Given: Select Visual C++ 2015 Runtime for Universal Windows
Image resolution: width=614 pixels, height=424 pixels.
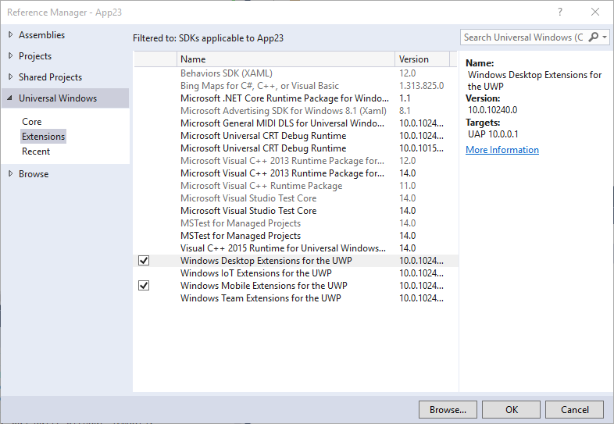Looking at the screenshot, I should click(x=295, y=248).
